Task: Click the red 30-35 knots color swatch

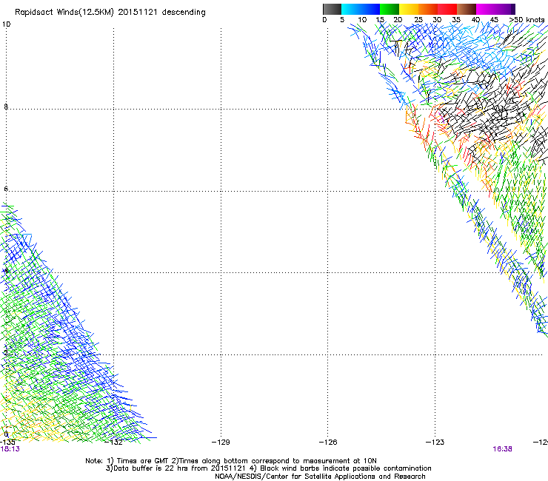Action: [x=447, y=9]
